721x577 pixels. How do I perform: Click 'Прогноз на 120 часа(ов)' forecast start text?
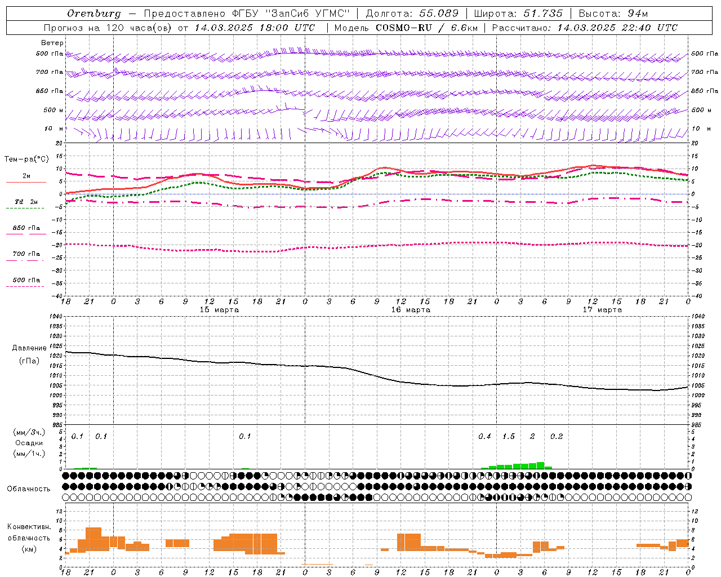(107, 28)
